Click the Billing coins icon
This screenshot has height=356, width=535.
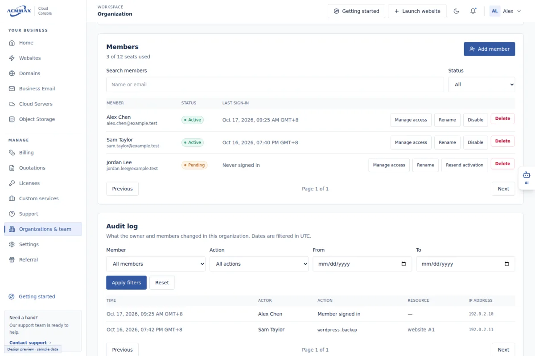(x=12, y=153)
